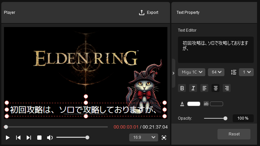Click the top-left subtitle resize handle
Image resolution: width=260 pixels, height=146 pixels.
point(7,103)
